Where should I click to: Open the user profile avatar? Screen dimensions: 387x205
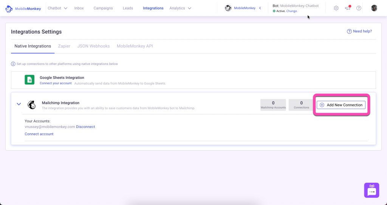[374, 8]
